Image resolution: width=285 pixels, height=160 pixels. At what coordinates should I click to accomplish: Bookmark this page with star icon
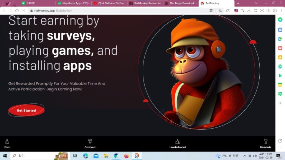point(220,11)
